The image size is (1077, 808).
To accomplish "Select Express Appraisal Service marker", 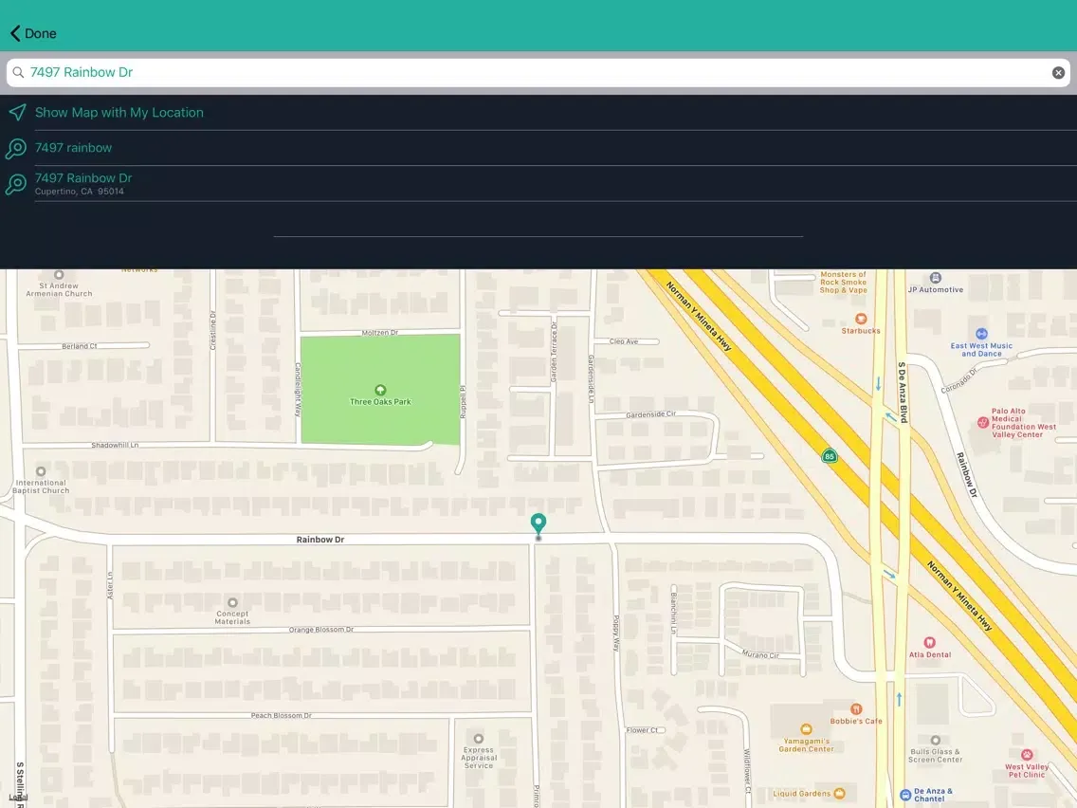I will (479, 739).
